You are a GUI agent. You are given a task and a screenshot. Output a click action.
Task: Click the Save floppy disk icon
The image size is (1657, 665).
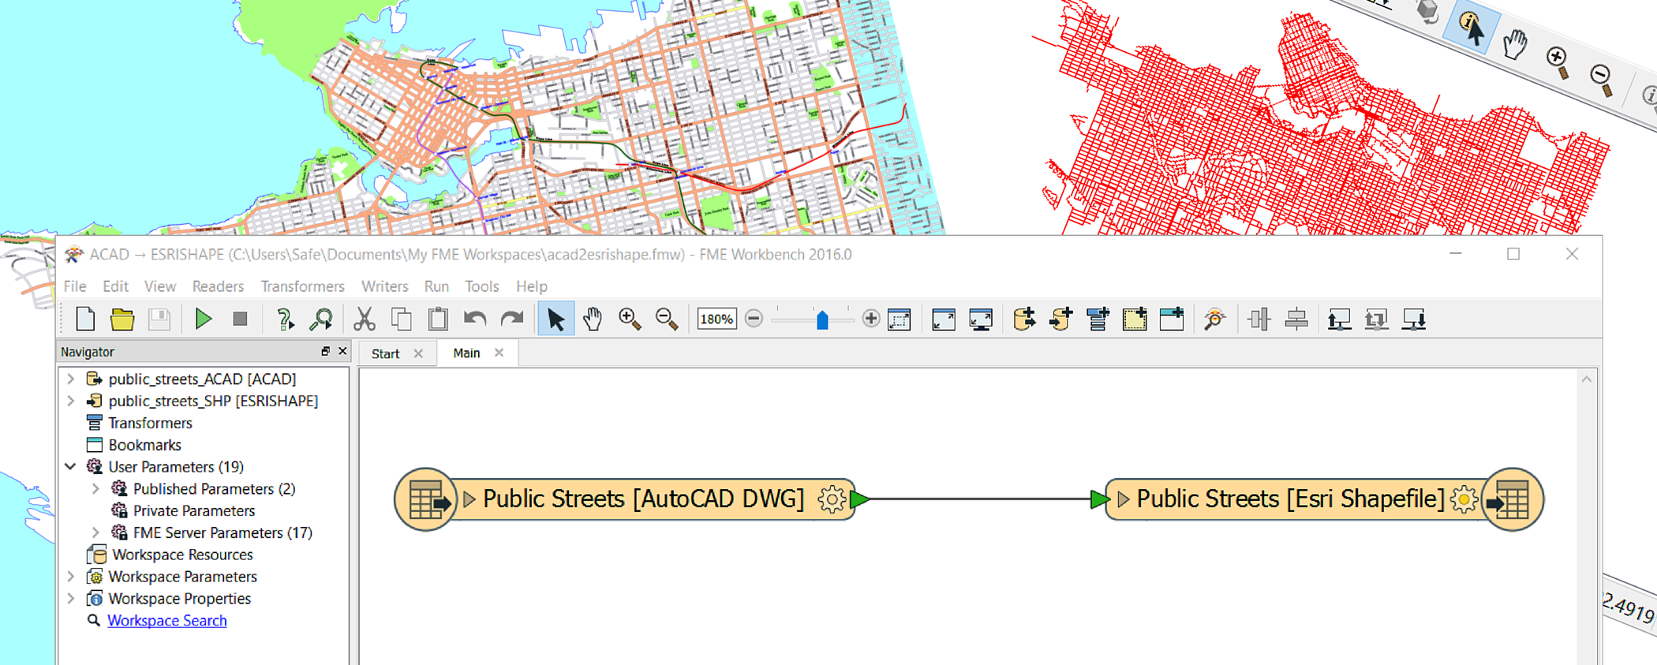click(159, 319)
